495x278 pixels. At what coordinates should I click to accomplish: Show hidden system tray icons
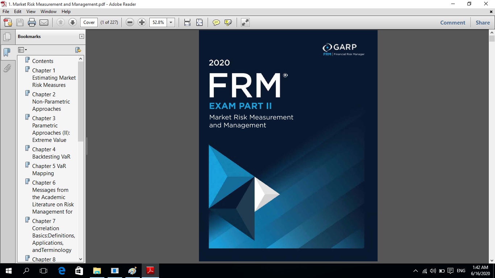(x=416, y=271)
